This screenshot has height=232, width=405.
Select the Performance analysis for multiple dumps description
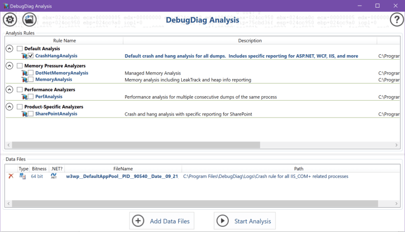click(200, 97)
